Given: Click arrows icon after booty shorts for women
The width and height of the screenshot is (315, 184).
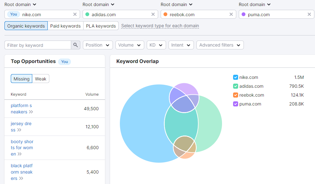Looking at the screenshot, I should tap(20, 154).
